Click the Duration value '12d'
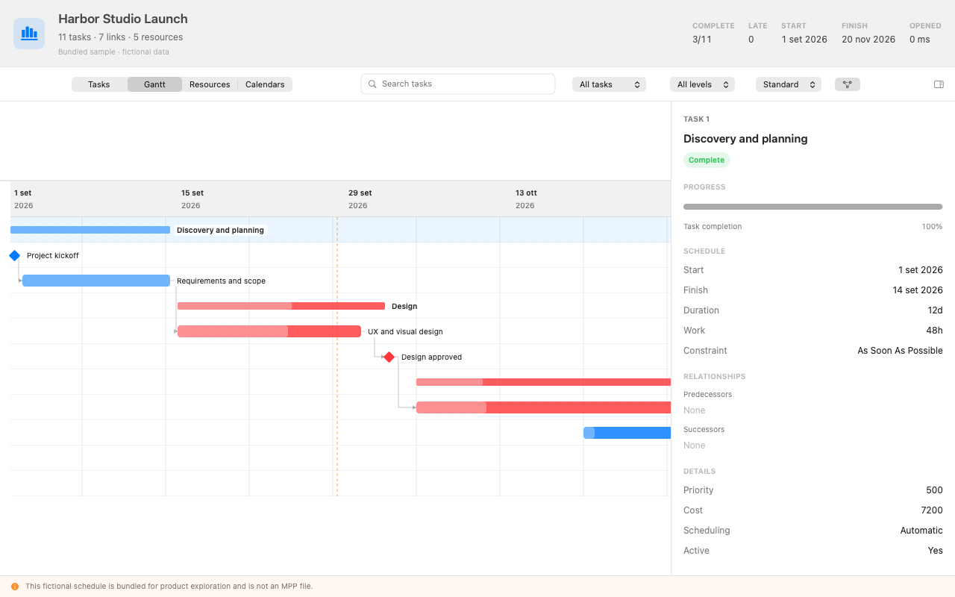The height and width of the screenshot is (597, 955). point(935,310)
